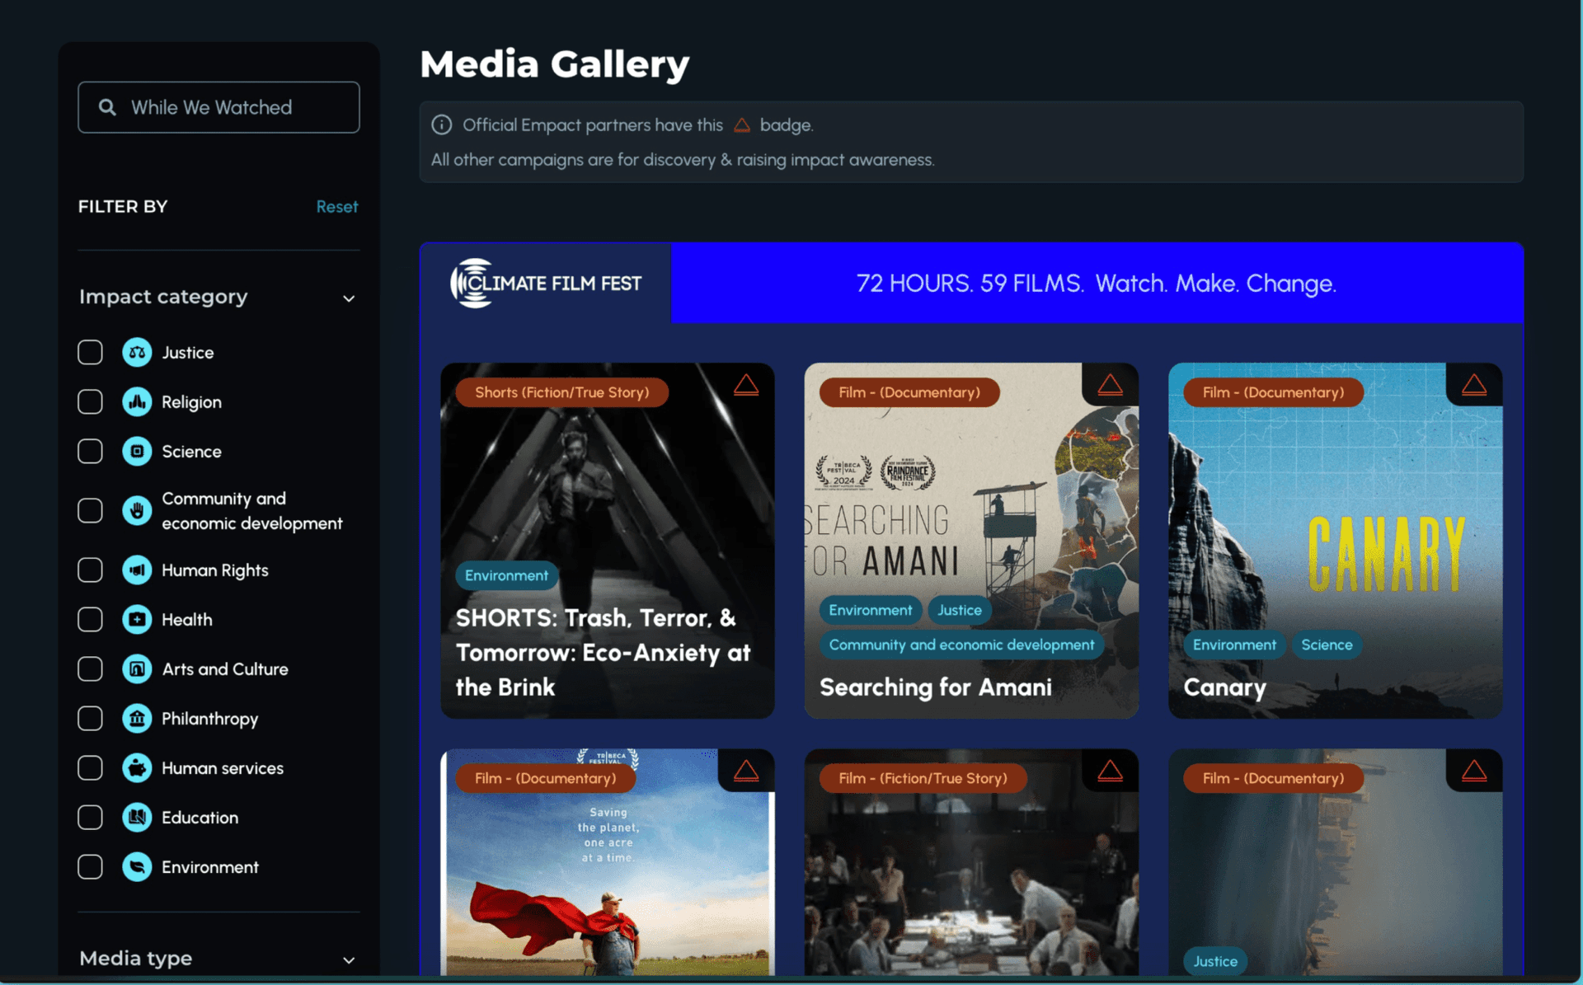Enable the Environment filter checkbox
The width and height of the screenshot is (1583, 985).
coord(91,865)
